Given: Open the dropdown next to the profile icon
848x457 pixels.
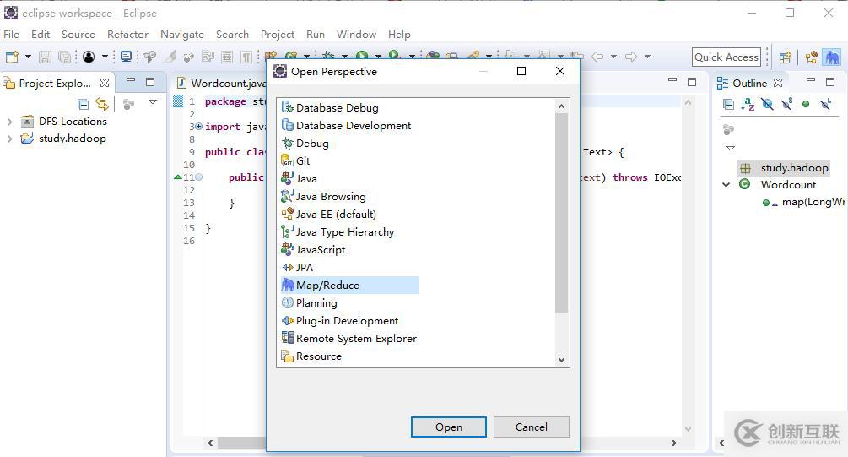Looking at the screenshot, I should click(x=105, y=57).
